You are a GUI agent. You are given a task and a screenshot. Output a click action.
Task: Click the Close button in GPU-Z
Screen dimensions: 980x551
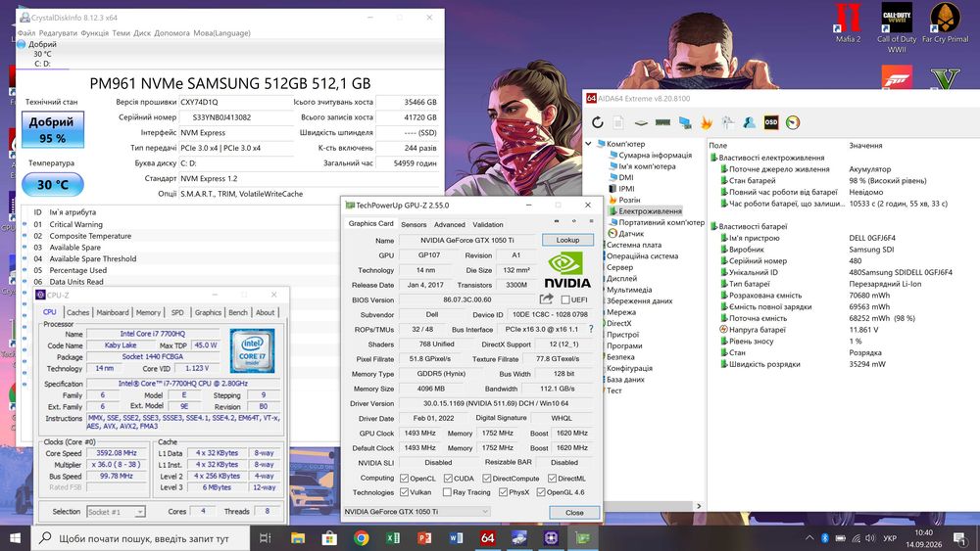pos(574,512)
